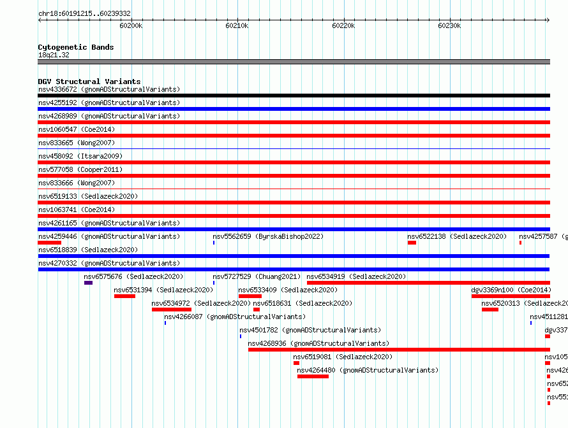Click nsv6518839 (Sedlazeck2020) label
This screenshot has height=428, width=568.
(88, 250)
